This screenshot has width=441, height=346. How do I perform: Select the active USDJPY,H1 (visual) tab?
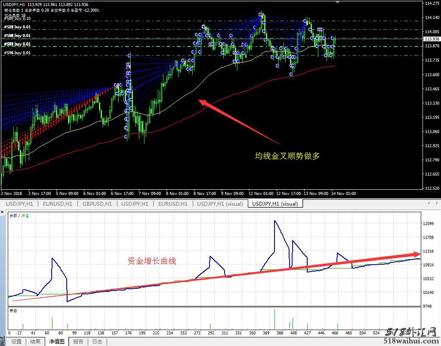pyautogui.click(x=275, y=204)
